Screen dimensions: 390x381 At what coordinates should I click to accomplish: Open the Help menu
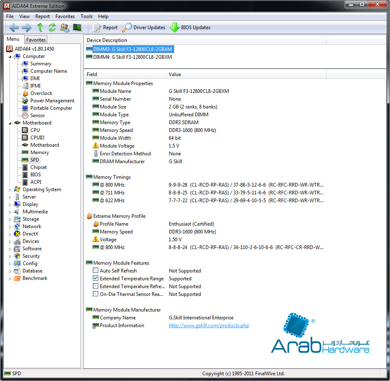coord(103,16)
